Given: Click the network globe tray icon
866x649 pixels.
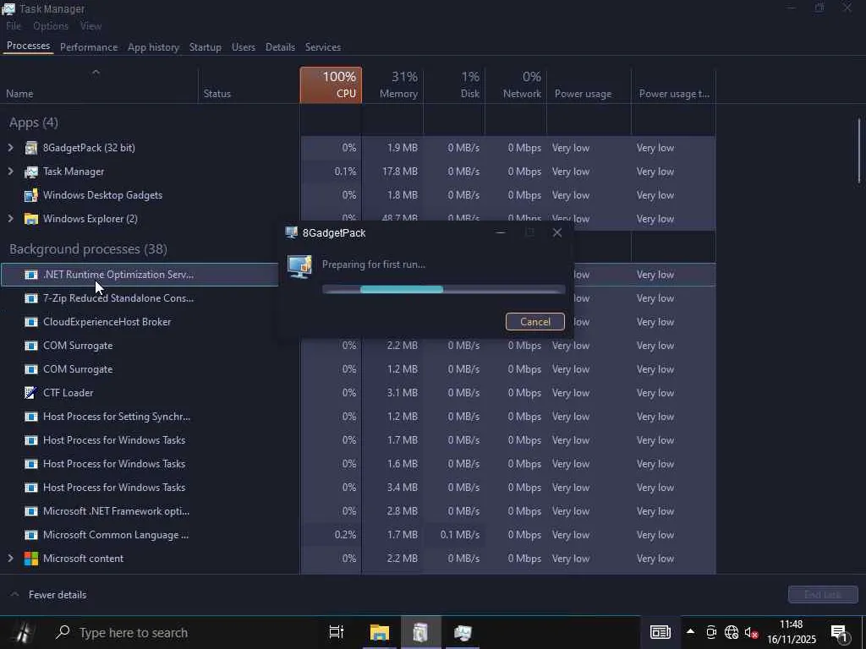Looking at the screenshot, I should tap(732, 632).
